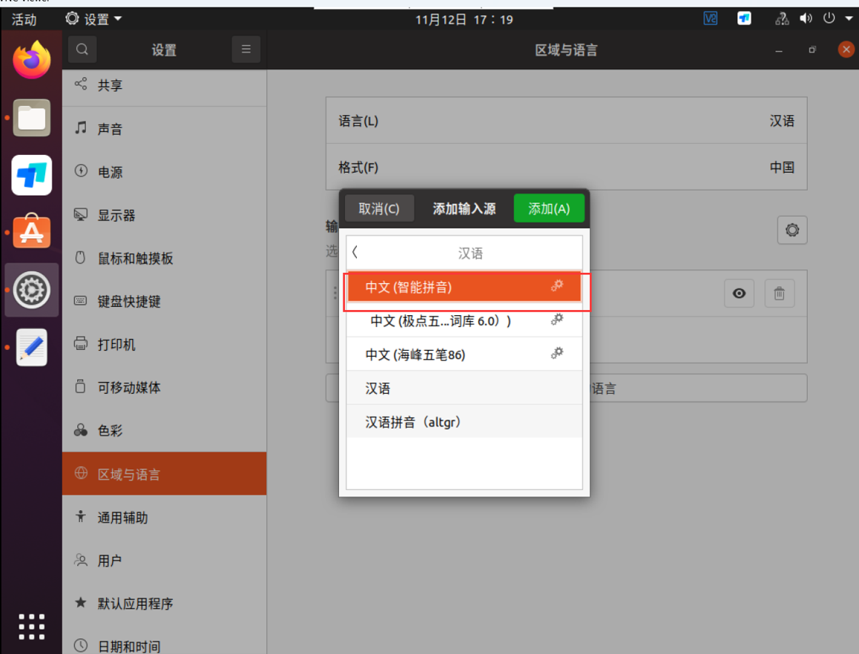The width and height of the screenshot is (859, 654).
Task: Open search in Settings sidebar
Action: (82, 49)
